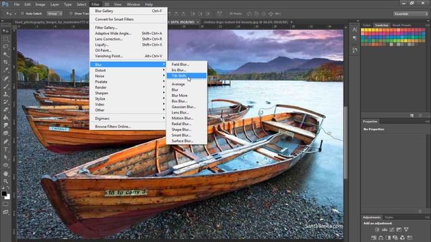Choose Liquify from Filter menu

click(128, 45)
